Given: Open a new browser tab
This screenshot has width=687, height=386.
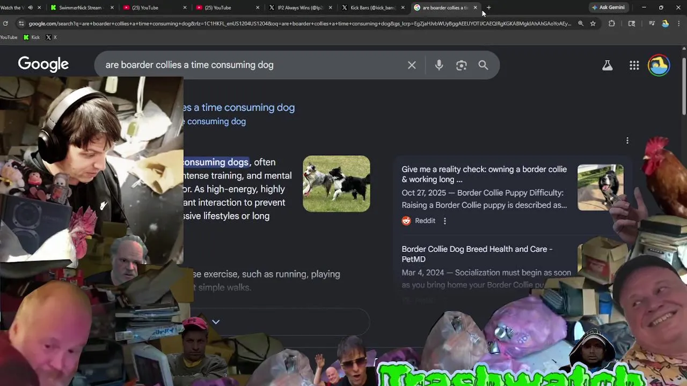Looking at the screenshot, I should 488,8.
